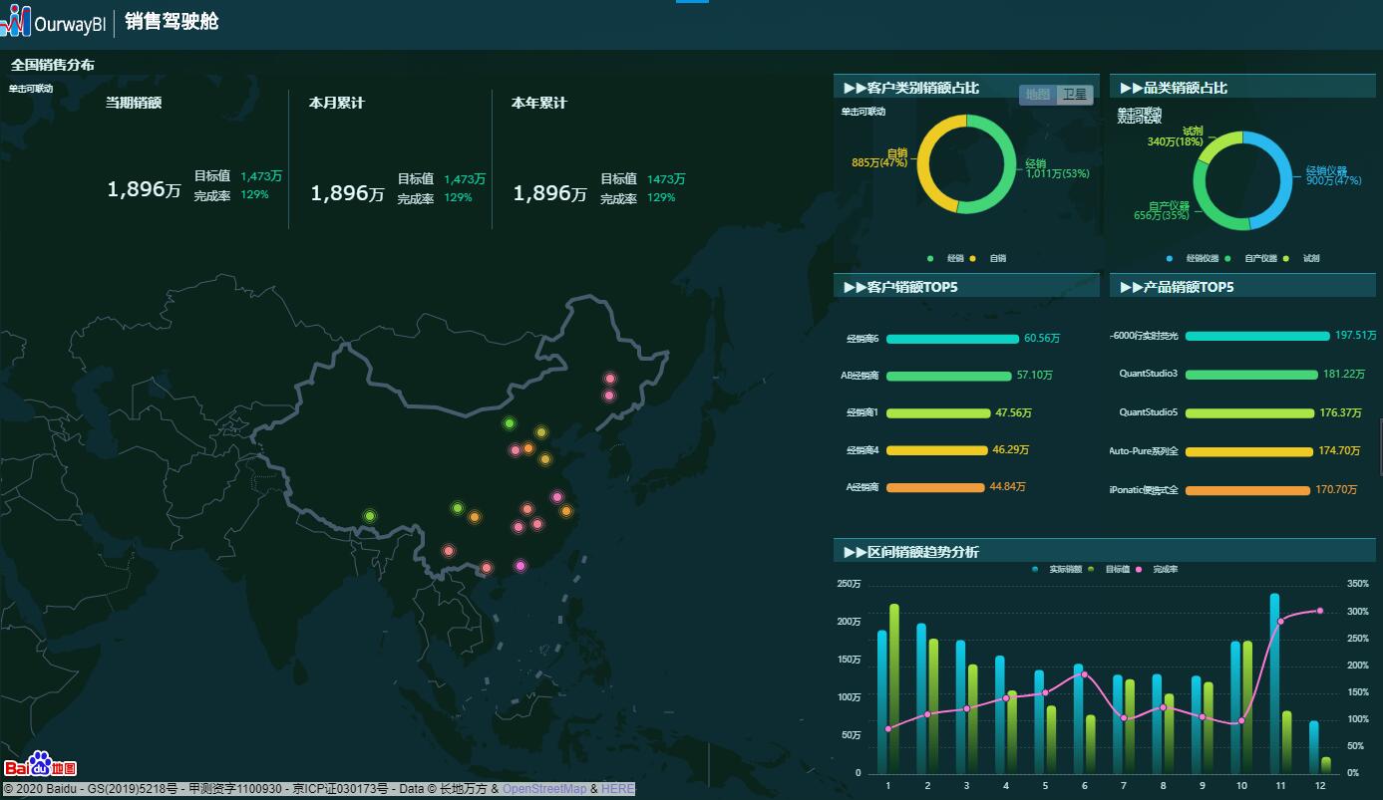1383x800 pixels.
Task: Open the HERE attribution link
Action: point(617,789)
